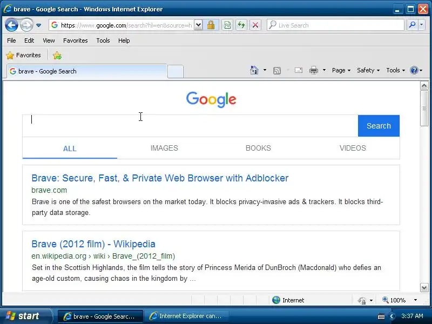The height and width of the screenshot is (324, 432).
Task: Open the Windows start menu
Action: coord(25,316)
